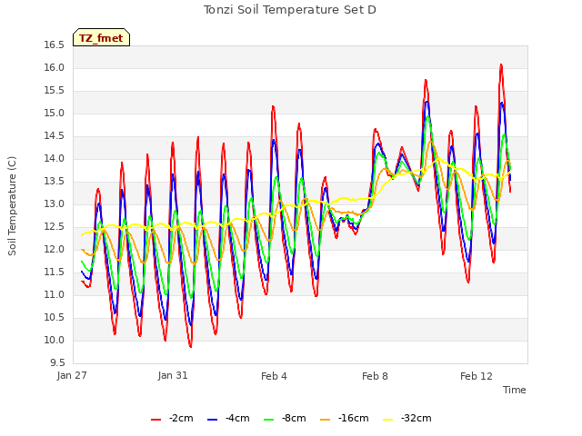Click the 16.0 y-axis tick label
The width and height of the screenshot is (582, 436).
coord(55,68)
